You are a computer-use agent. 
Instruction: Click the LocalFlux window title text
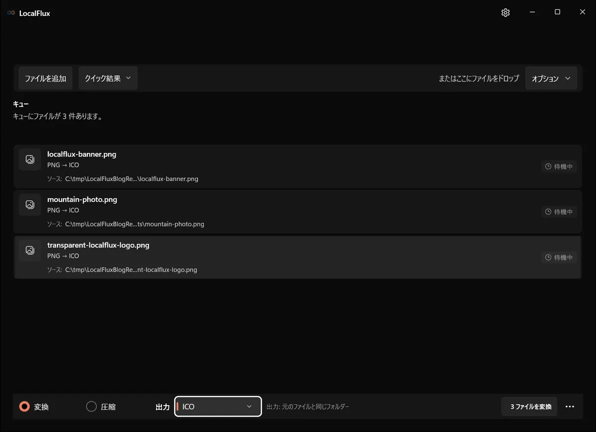pyautogui.click(x=35, y=13)
